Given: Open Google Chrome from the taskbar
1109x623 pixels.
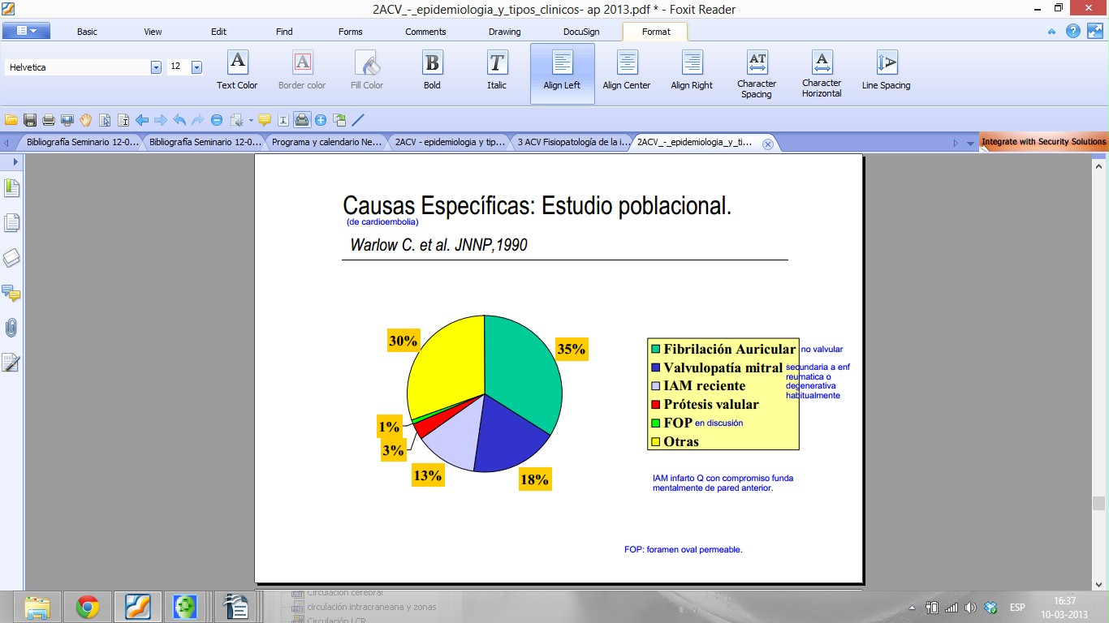Looking at the screenshot, I should 88,606.
